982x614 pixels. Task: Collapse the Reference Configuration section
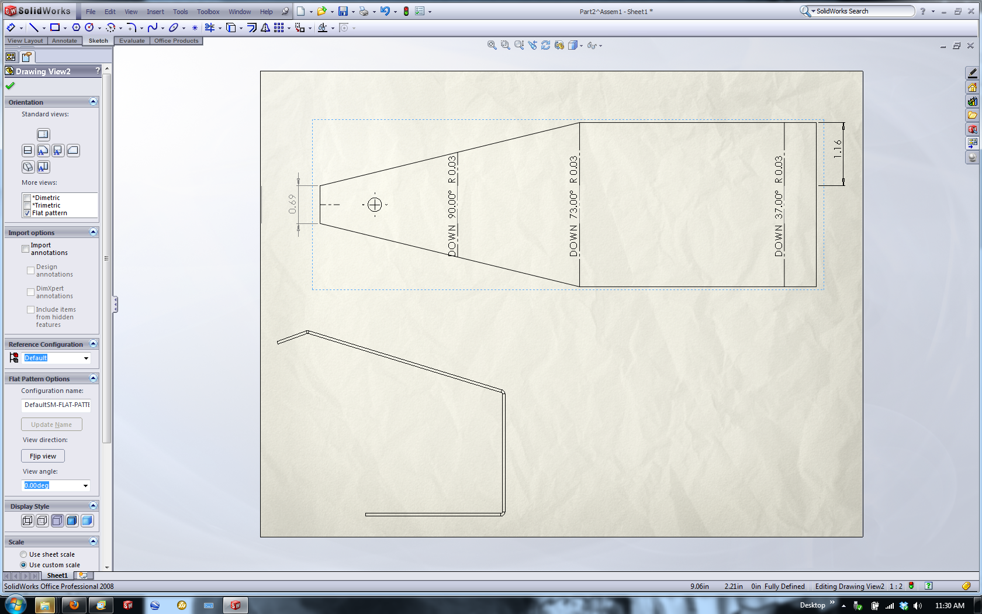[93, 344]
